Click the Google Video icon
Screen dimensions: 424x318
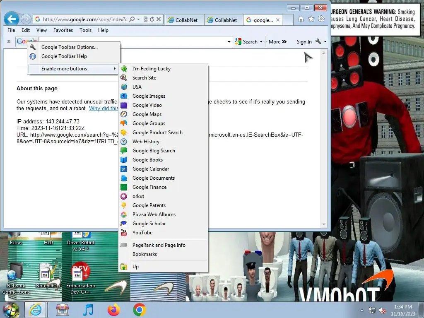click(x=124, y=105)
